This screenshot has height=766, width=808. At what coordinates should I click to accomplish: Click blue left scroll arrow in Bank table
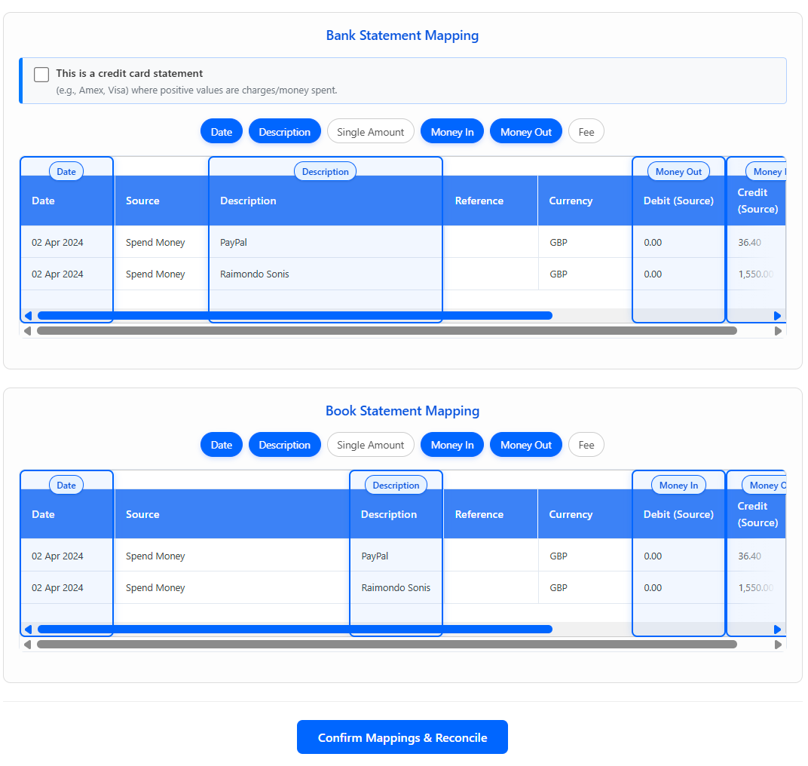coord(29,316)
